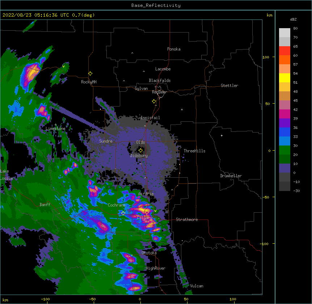Click the Okotoks label

click(x=149, y=253)
